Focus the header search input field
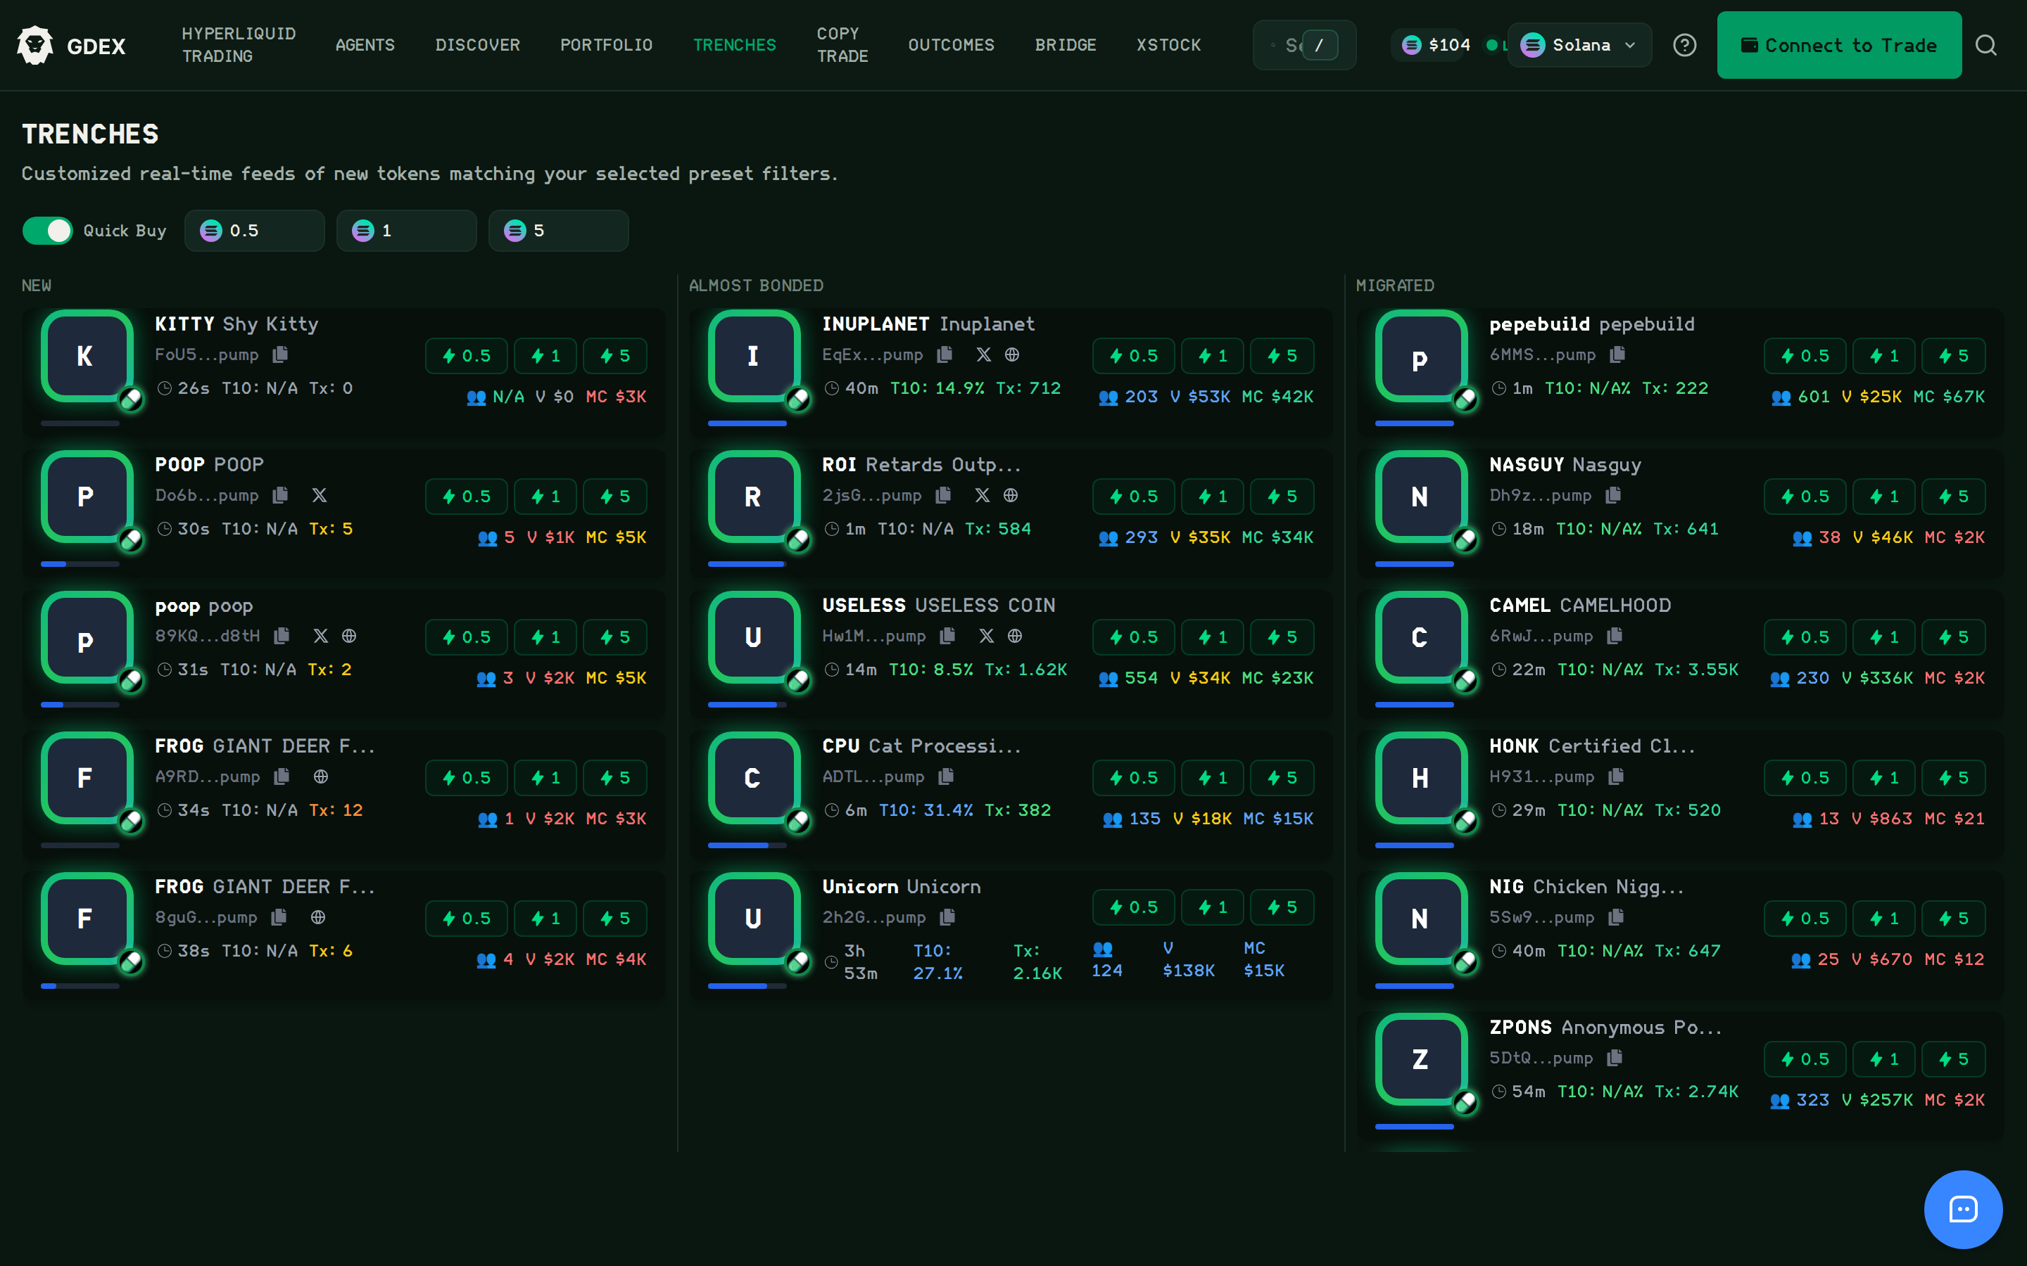 (1304, 45)
